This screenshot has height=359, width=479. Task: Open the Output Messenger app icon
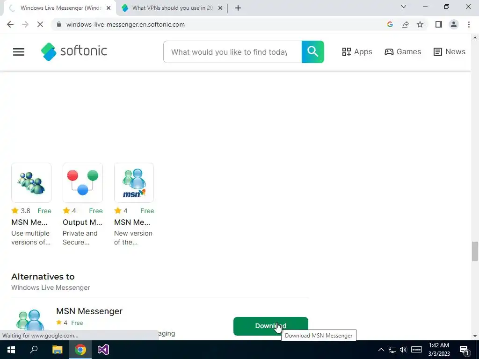click(83, 183)
